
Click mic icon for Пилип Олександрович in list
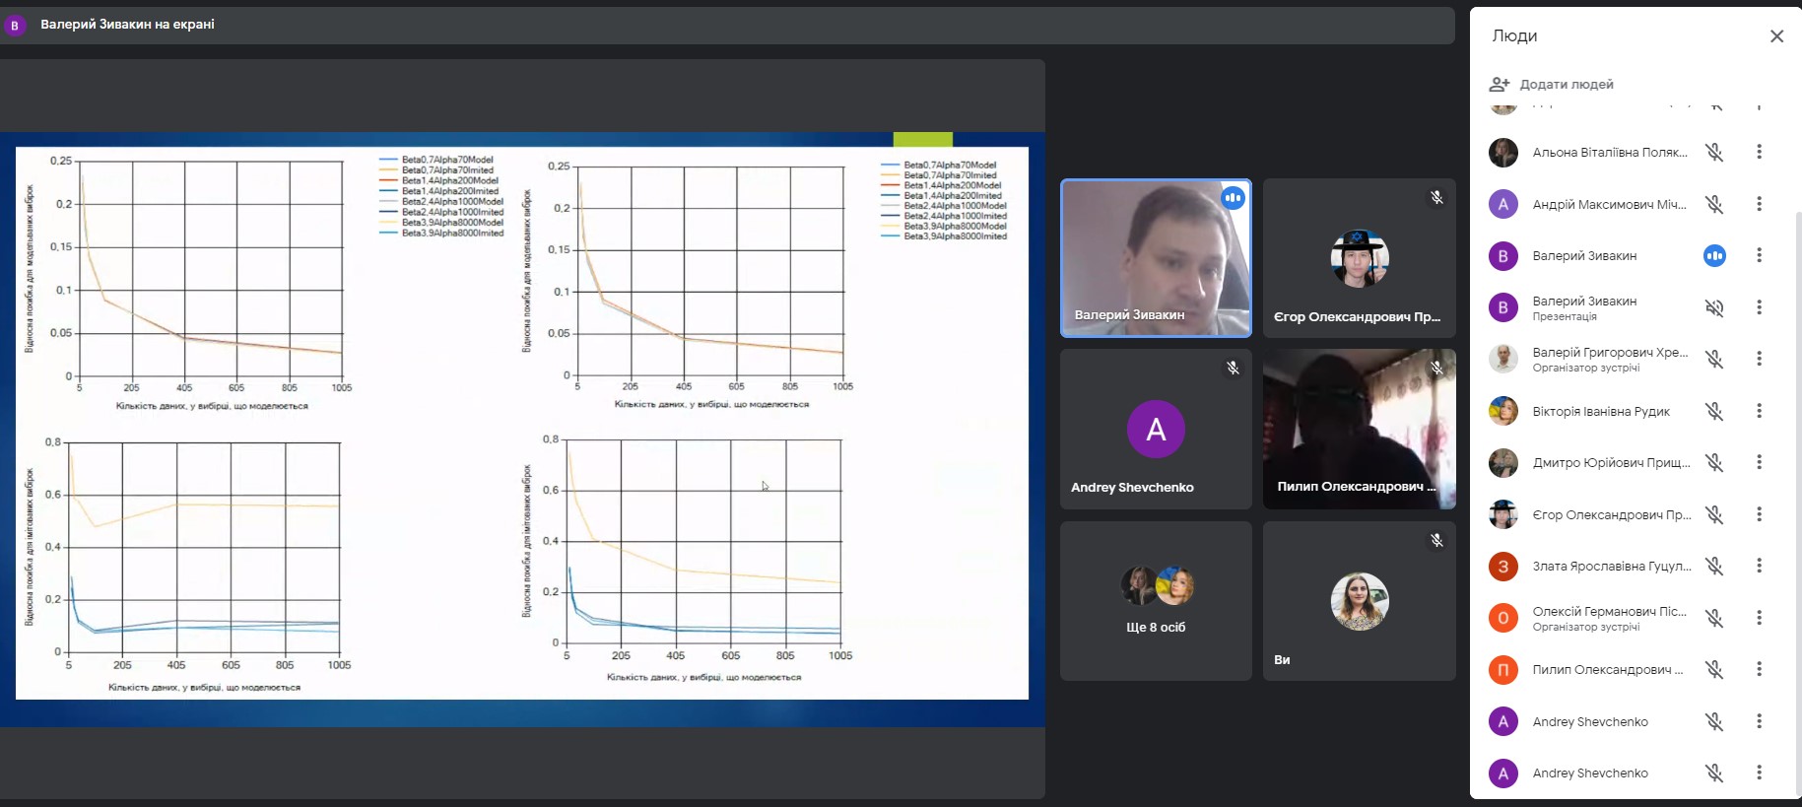click(x=1714, y=670)
